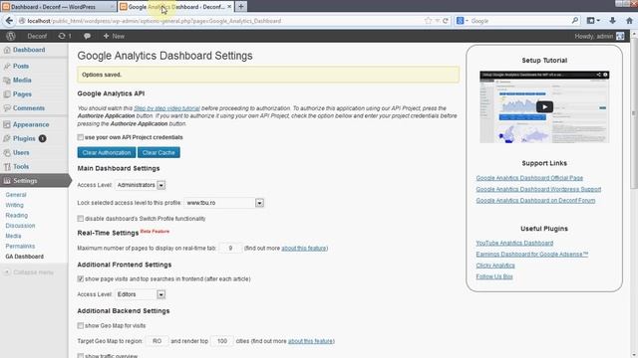
Task: Click Clear Authorization button
Action: click(x=107, y=152)
